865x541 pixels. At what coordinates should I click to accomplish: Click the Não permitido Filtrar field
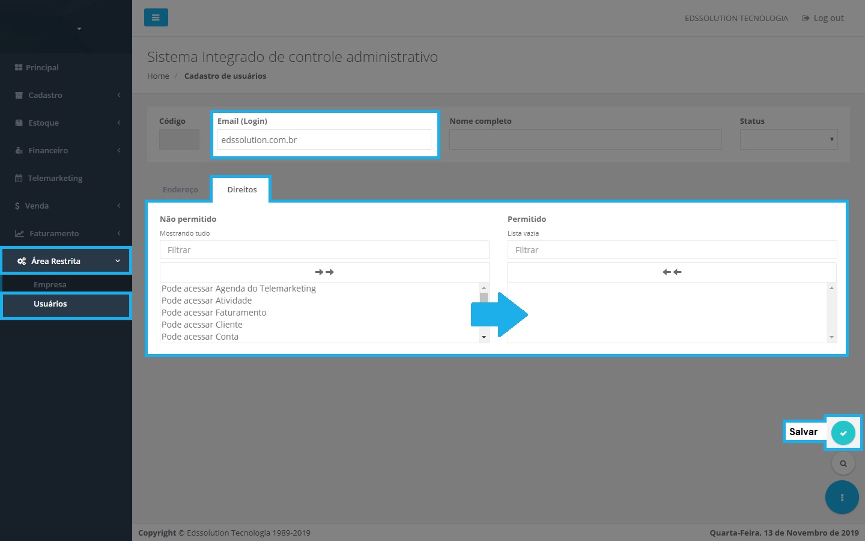324,250
